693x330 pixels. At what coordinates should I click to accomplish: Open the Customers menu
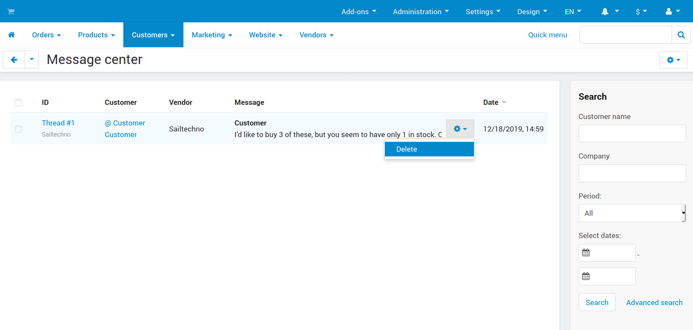153,35
